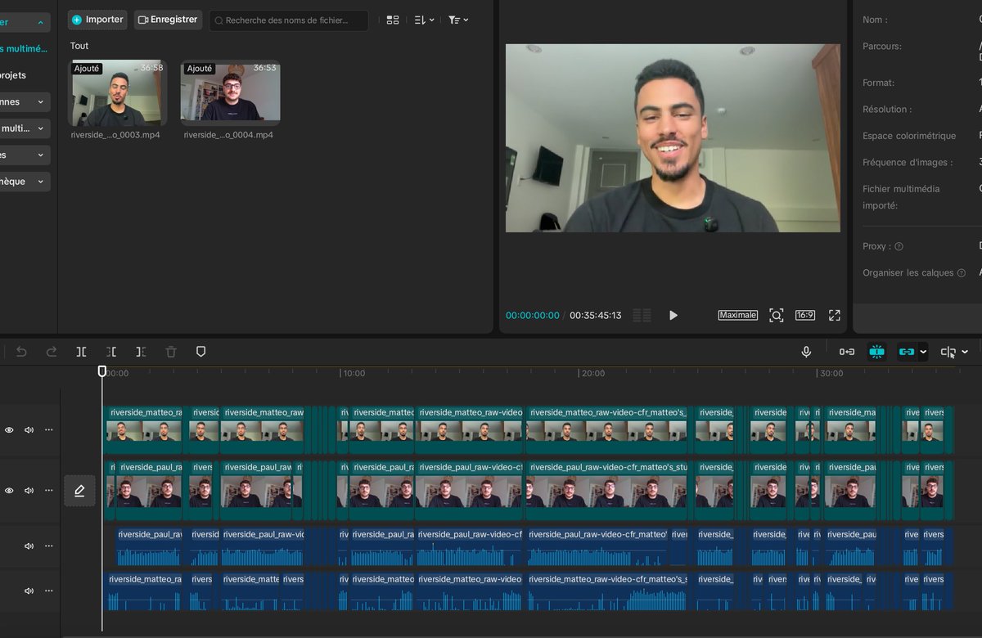The image size is (982, 638).
Task: Click total duration 00:35:45:13
Action: (596, 316)
